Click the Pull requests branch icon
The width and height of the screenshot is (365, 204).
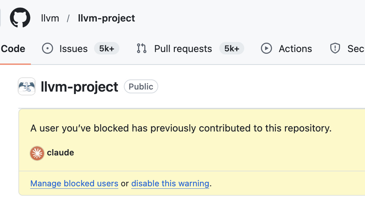click(x=142, y=49)
